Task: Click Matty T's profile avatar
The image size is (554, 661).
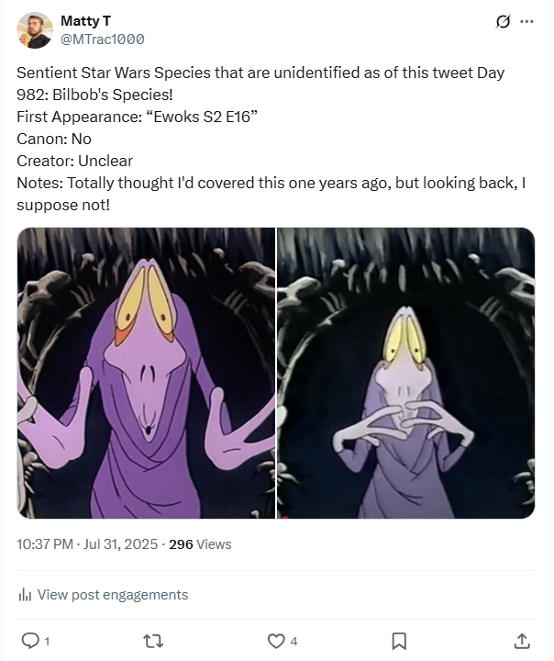Action: (35, 30)
